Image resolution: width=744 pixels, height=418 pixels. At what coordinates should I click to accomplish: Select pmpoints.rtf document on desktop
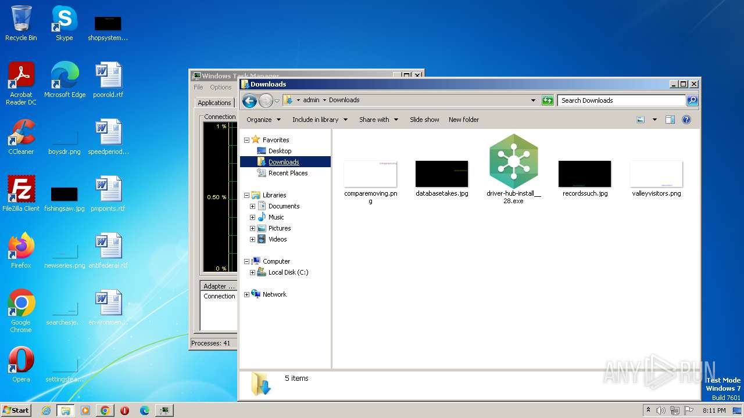[108, 194]
